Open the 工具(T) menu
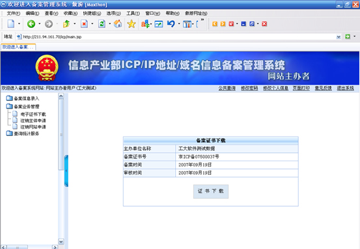360x249 pixels. [x=133, y=13]
